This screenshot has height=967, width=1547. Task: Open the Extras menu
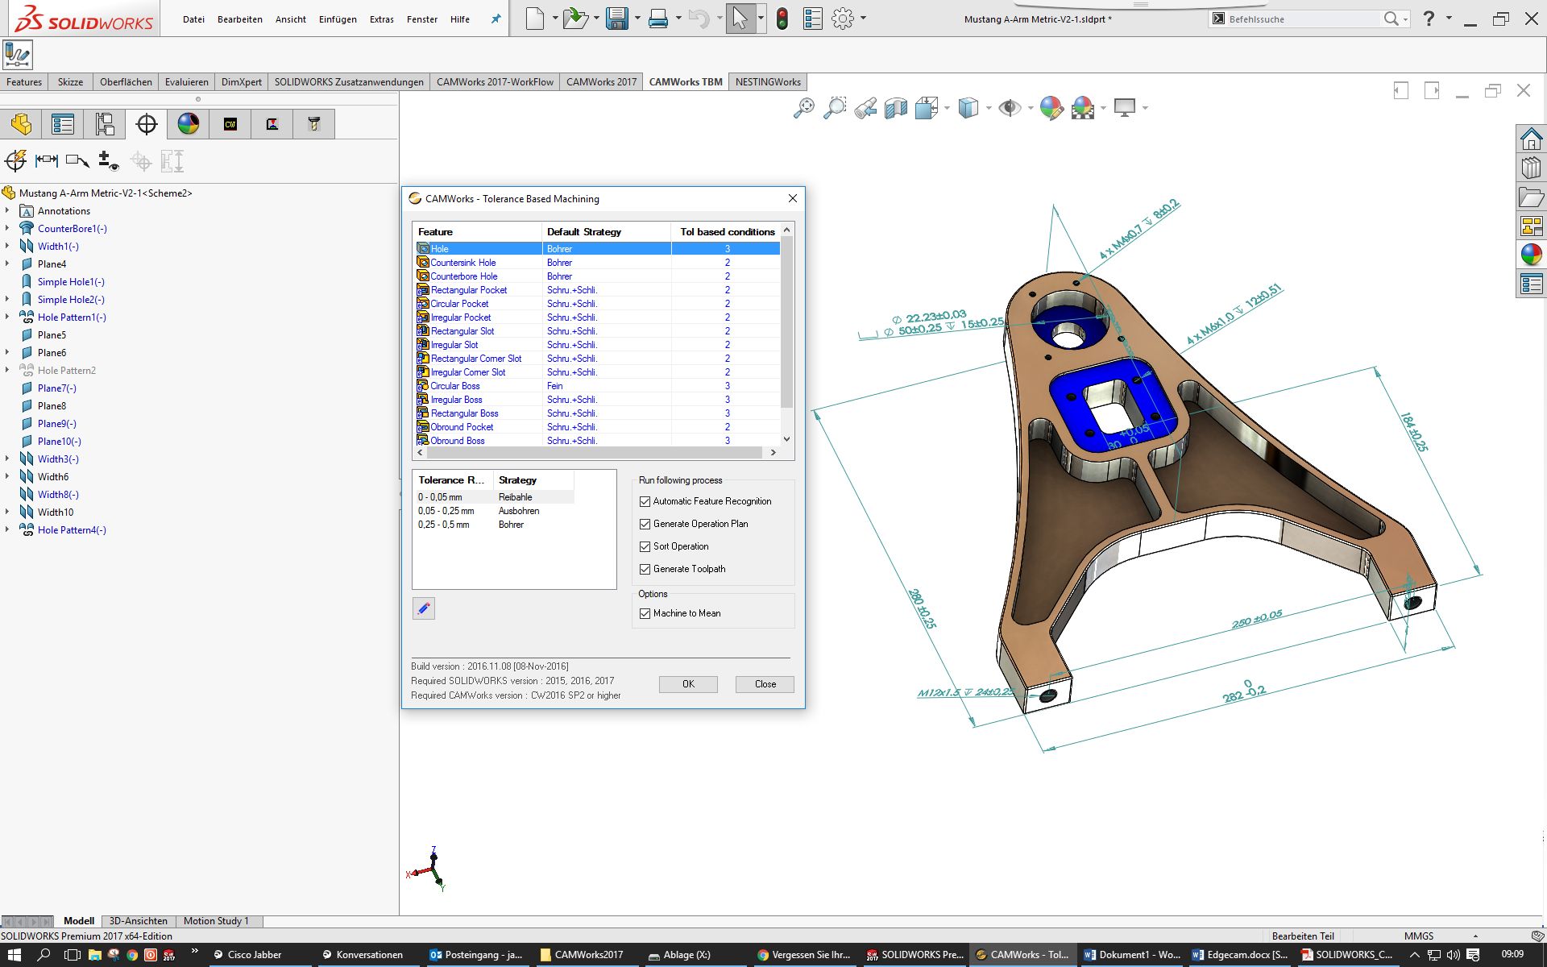point(382,19)
